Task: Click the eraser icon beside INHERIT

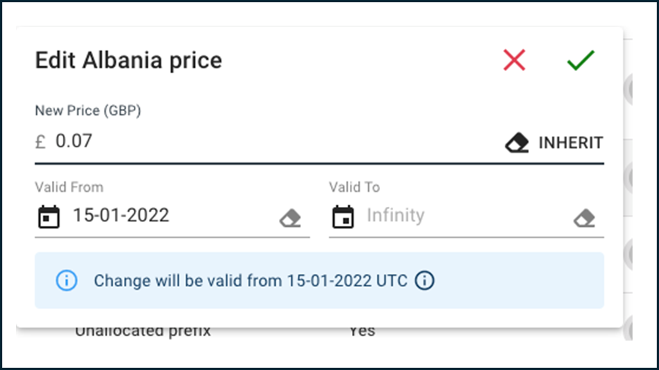Action: tap(517, 143)
